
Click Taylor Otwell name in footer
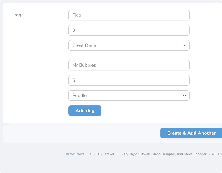point(140,154)
